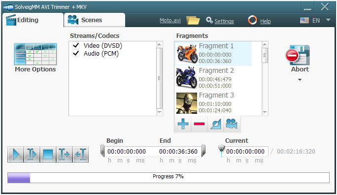Uncheck the Video (DVSD) stream checkbox
The width and height of the screenshot is (337, 195).
[76, 45]
